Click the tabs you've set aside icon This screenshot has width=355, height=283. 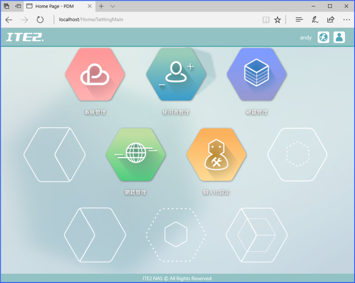(x=6, y=6)
